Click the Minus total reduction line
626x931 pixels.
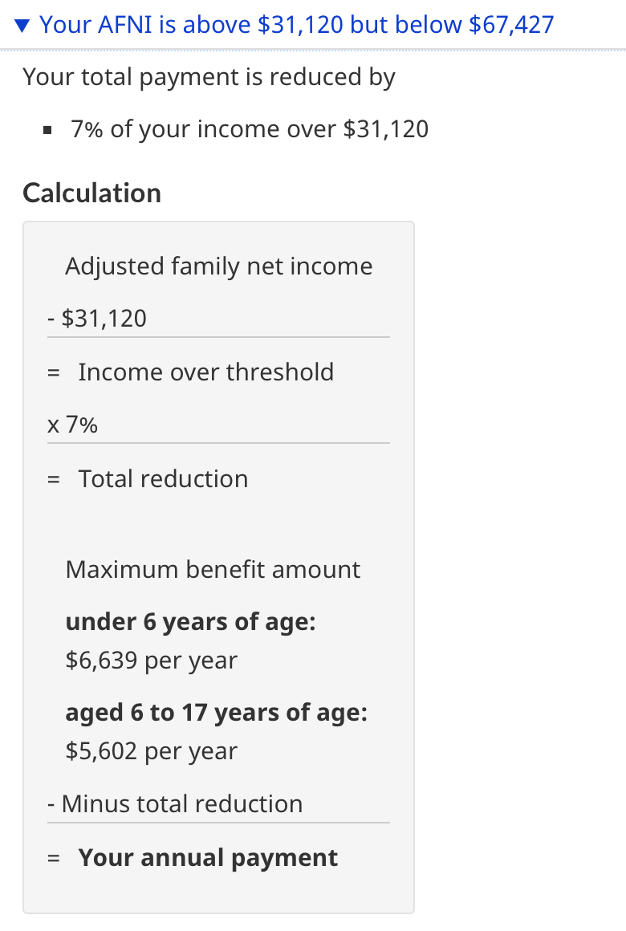click(x=175, y=804)
